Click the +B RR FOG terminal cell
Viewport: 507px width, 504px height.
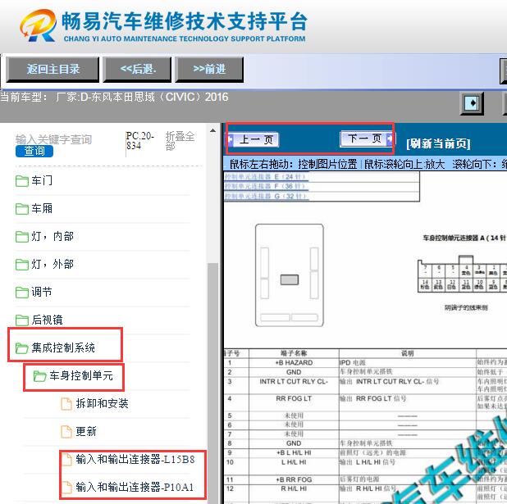[x=294, y=479]
